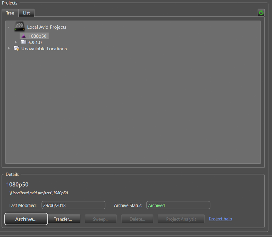Select the 1080p50 project in tree

[x=34, y=36]
